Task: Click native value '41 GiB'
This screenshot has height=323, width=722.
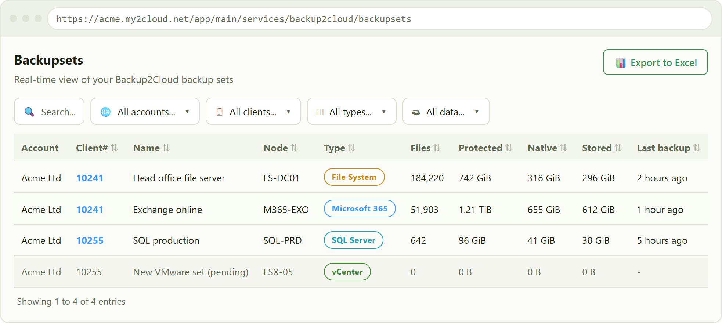Action: [541, 240]
